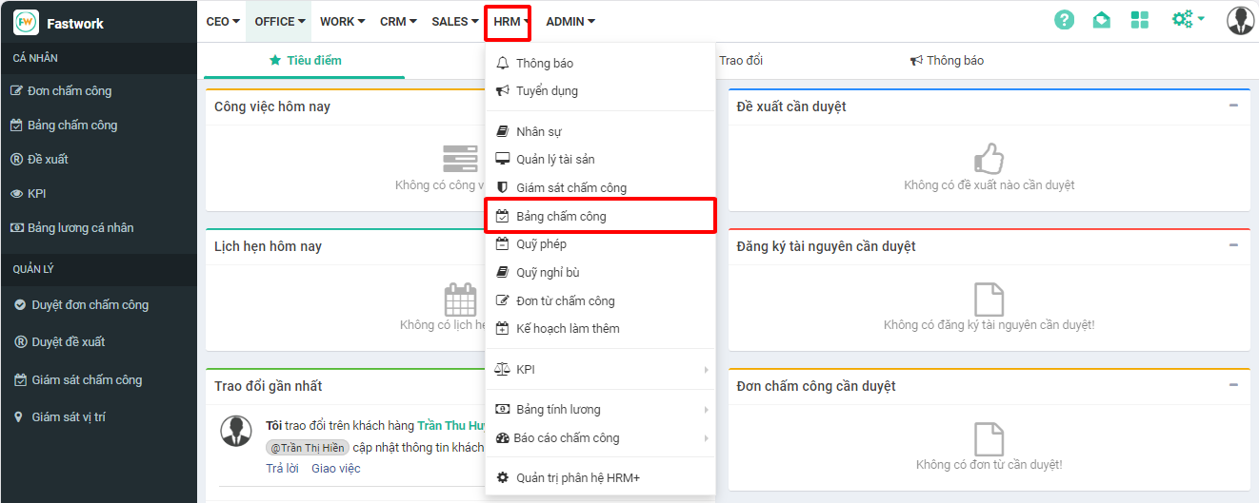
Task: Click the help question mark icon
Action: [1064, 20]
